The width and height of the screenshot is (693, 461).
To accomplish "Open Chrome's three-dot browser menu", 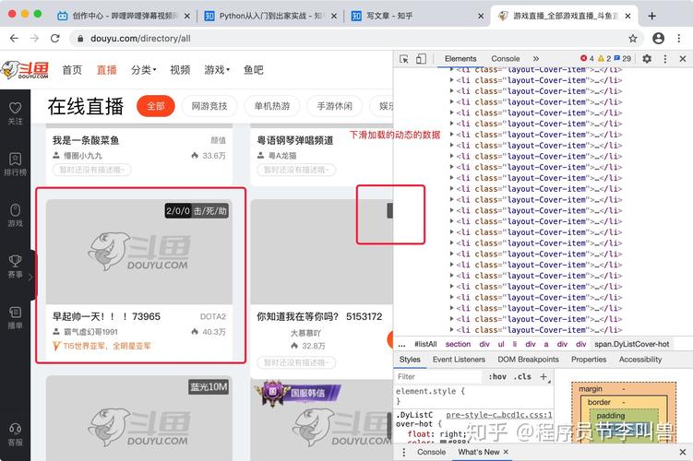I will click(x=679, y=39).
